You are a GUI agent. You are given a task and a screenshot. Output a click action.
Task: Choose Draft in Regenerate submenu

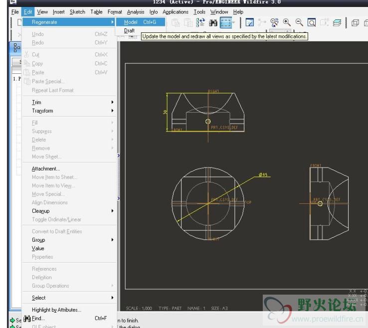click(x=129, y=30)
